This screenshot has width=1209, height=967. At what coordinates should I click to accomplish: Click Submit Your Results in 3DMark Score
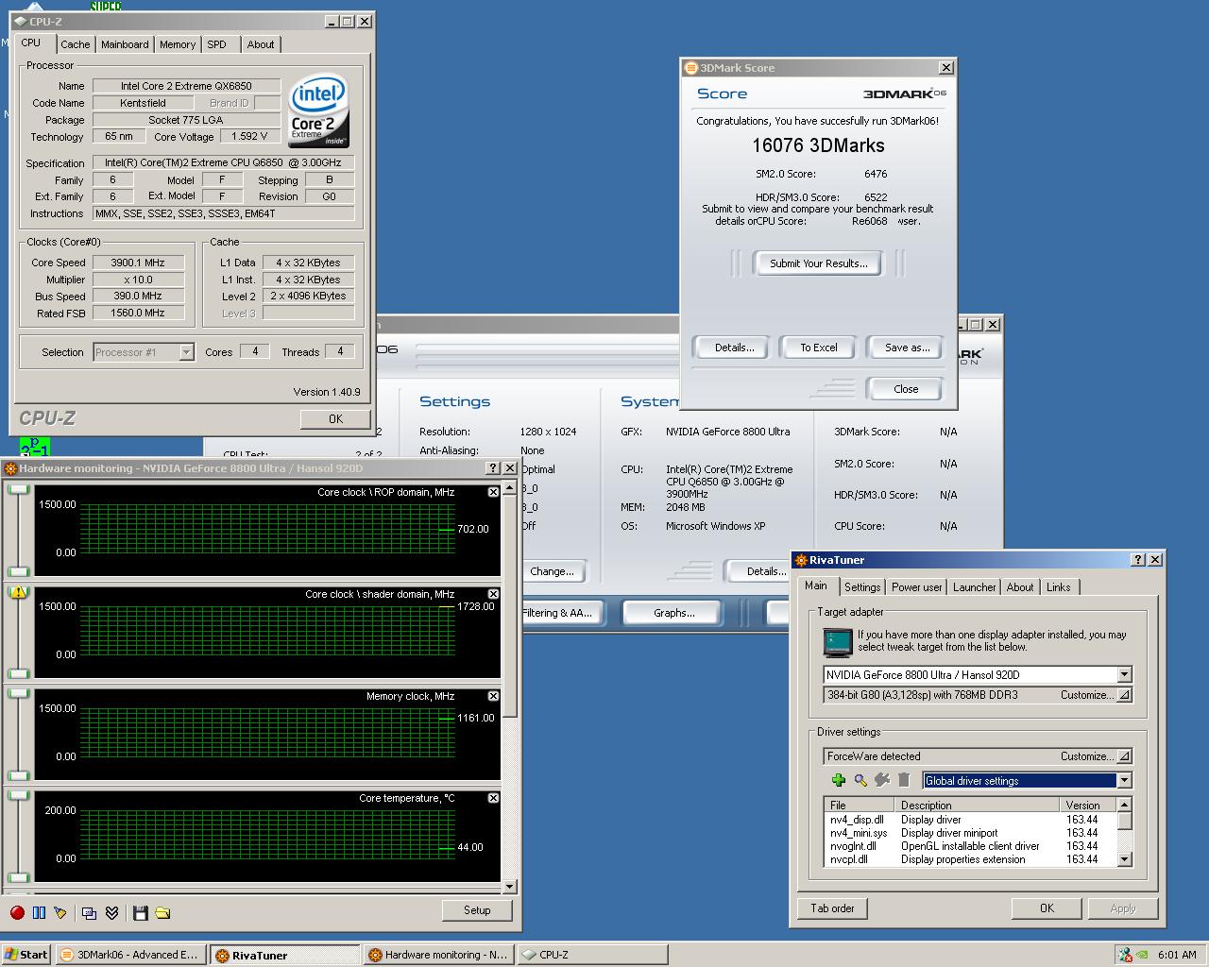[818, 263]
